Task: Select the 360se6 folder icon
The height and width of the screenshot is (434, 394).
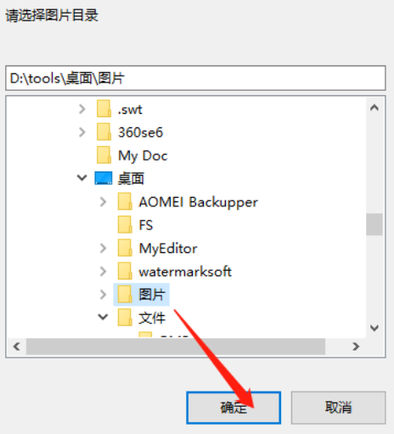Action: click(104, 132)
